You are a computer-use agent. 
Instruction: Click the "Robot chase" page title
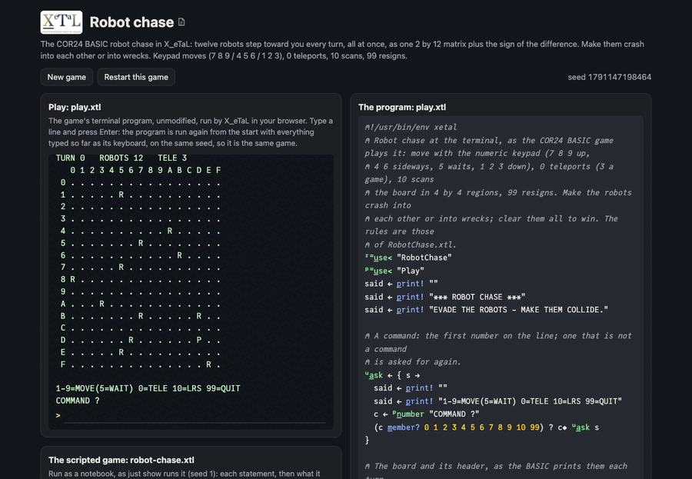coord(131,22)
